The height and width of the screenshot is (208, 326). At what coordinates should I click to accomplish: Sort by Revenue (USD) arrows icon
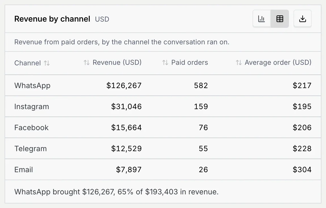[x=87, y=63]
